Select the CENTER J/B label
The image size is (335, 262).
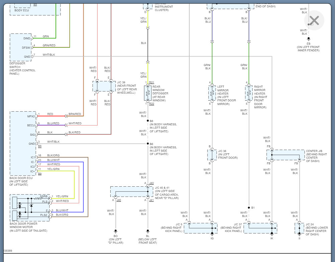[316, 156]
